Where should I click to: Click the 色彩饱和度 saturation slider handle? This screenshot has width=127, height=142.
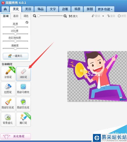pos(15,41)
